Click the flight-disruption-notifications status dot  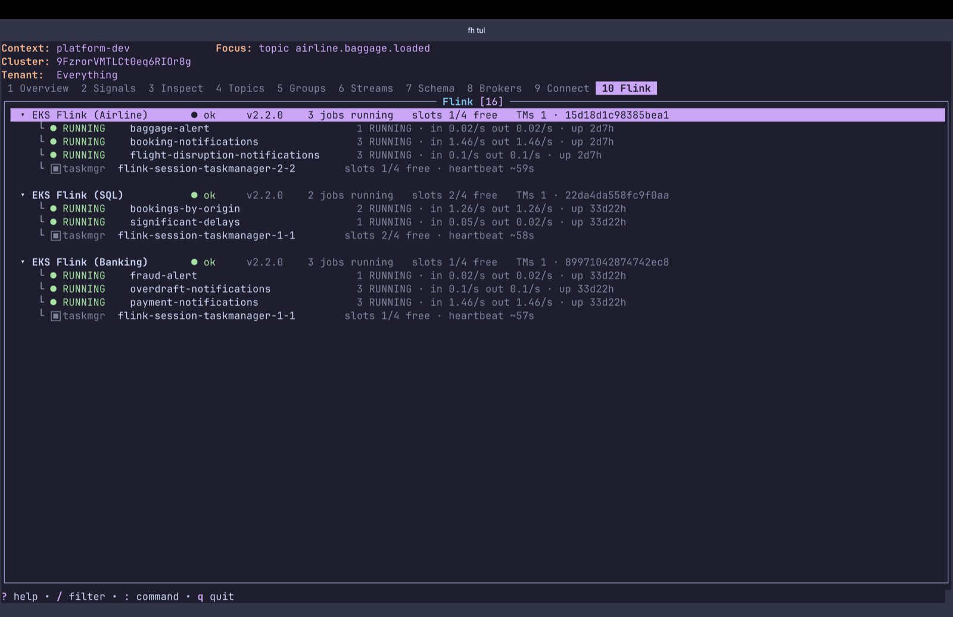click(x=54, y=156)
